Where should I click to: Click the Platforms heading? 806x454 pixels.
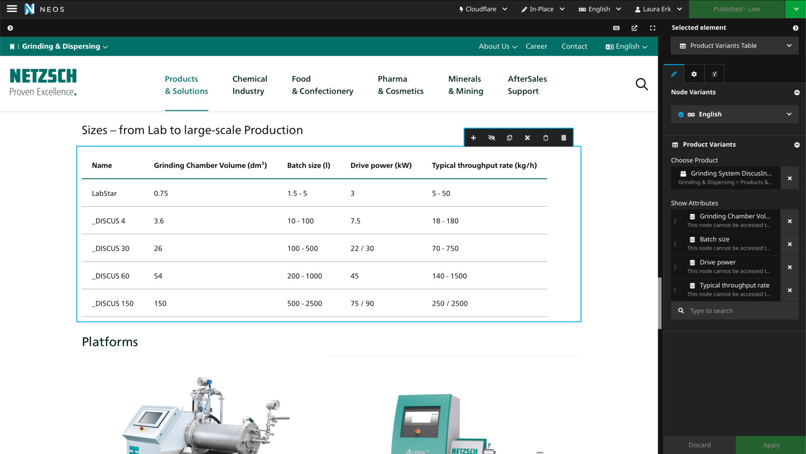click(x=110, y=342)
